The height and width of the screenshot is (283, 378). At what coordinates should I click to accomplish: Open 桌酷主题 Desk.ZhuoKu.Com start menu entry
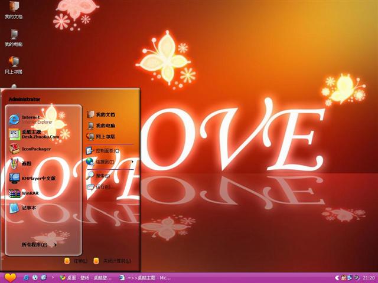coord(34,134)
